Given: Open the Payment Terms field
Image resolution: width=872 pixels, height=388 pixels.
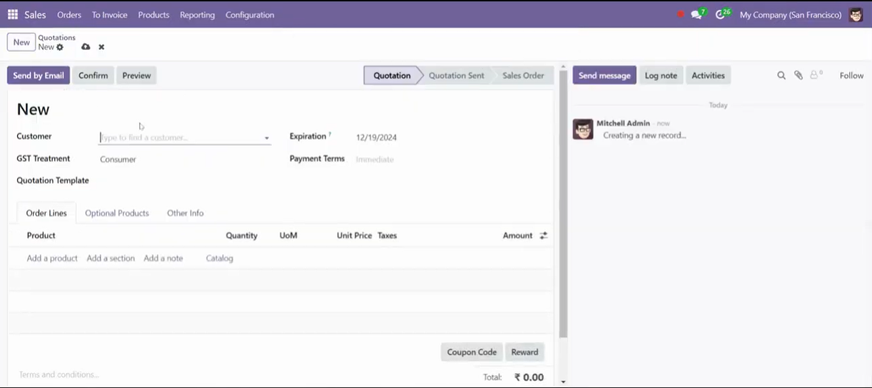Looking at the screenshot, I should point(450,160).
